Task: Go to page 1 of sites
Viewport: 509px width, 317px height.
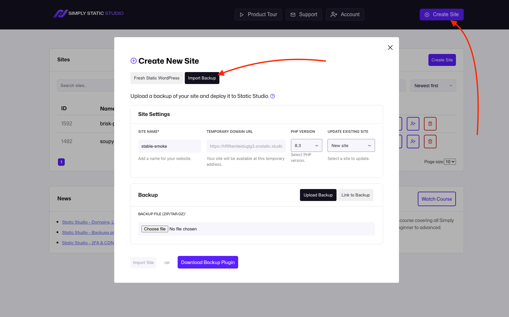Action: (61, 162)
